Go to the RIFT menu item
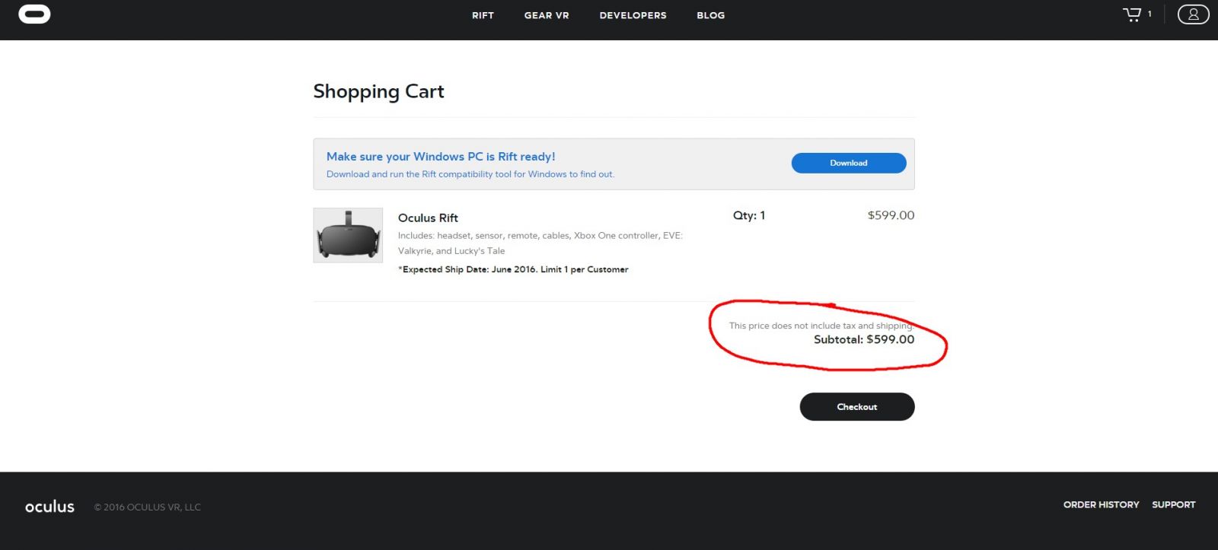The image size is (1218, 550). (x=483, y=15)
